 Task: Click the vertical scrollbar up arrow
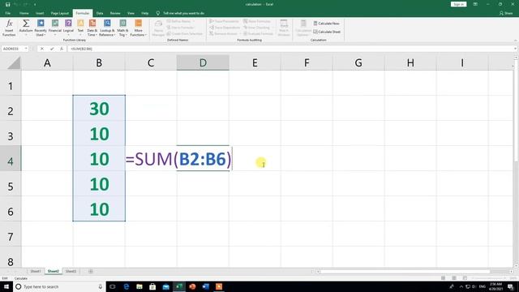click(x=516, y=58)
